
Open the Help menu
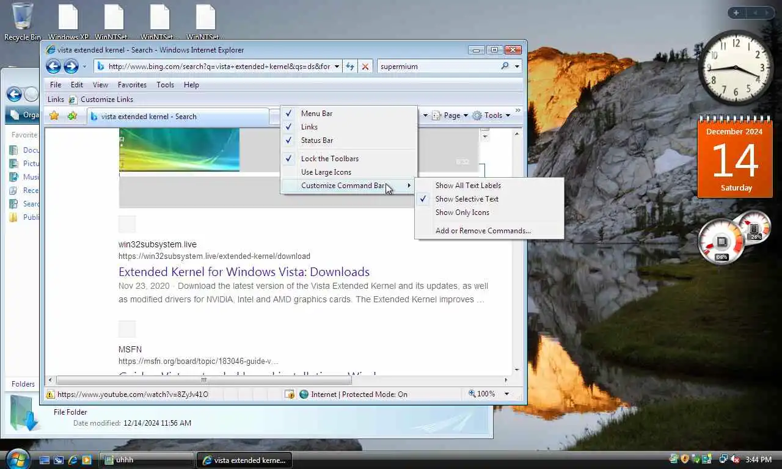coord(191,85)
